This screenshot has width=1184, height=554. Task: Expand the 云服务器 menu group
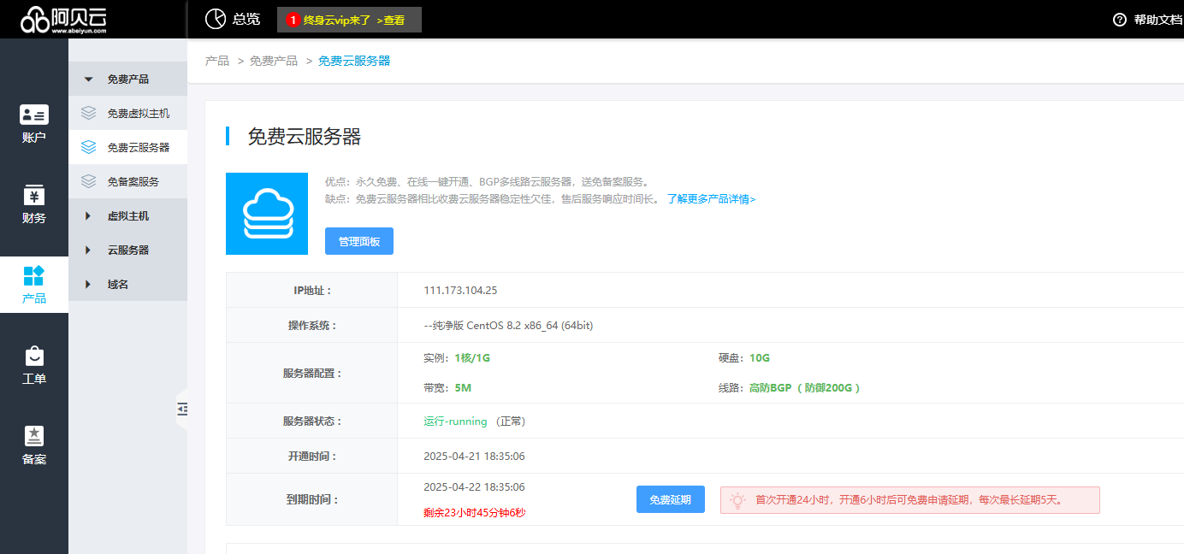(x=127, y=250)
